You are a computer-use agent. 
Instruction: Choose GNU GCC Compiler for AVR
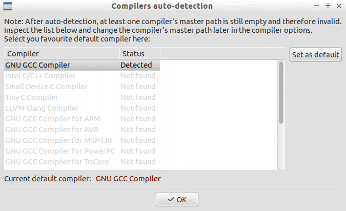[x=53, y=130]
